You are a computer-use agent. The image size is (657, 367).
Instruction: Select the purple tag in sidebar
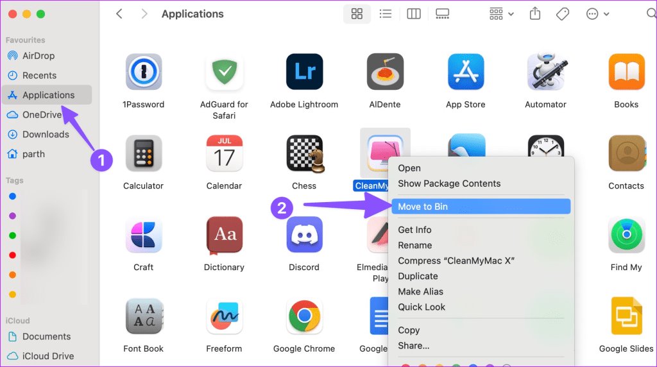pos(13,216)
